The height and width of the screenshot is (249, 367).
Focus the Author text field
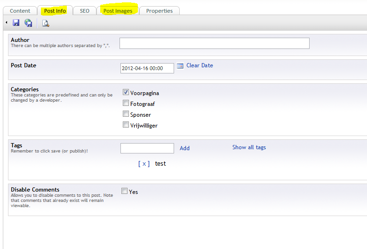tap(215, 43)
